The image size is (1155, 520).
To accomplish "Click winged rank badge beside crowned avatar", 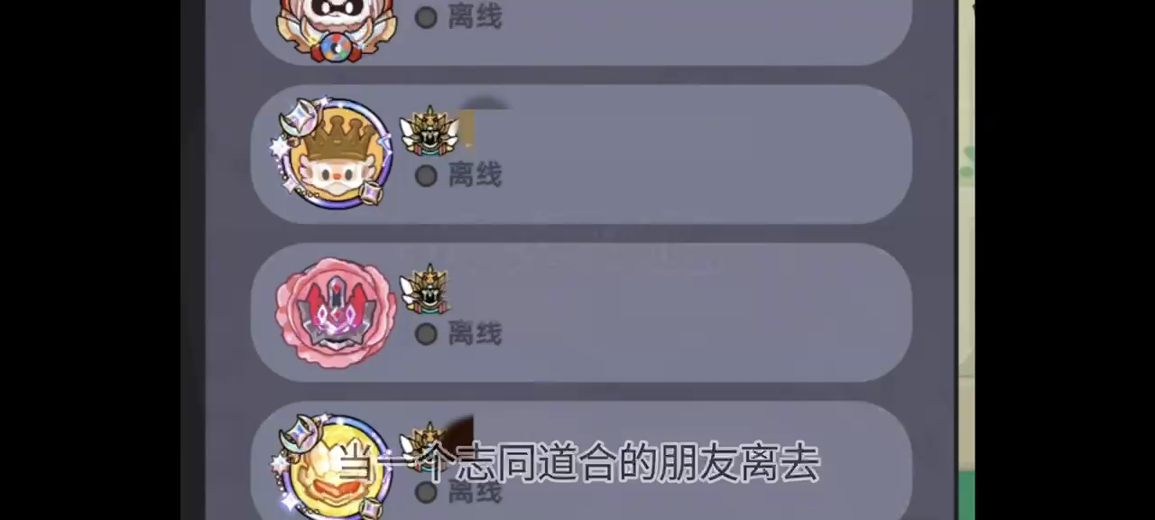I will (429, 131).
